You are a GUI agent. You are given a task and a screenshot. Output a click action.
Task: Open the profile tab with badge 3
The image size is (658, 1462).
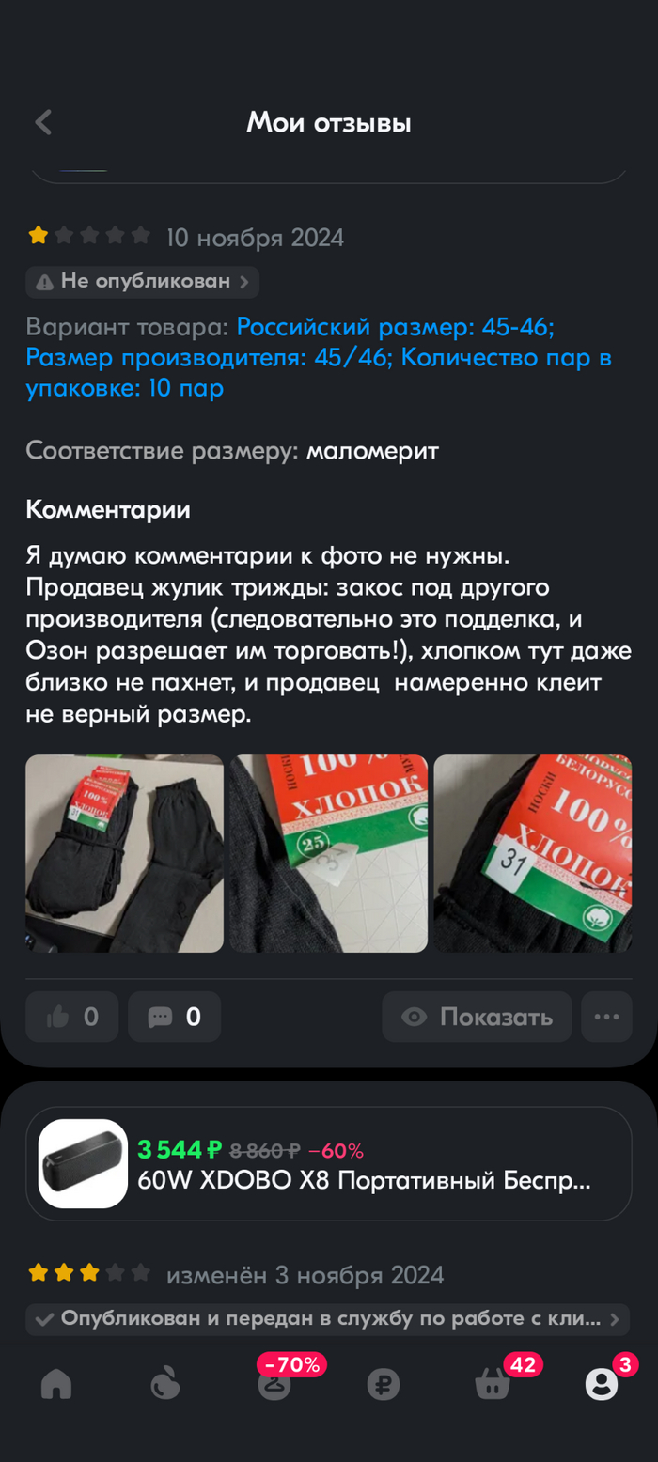[602, 1382]
